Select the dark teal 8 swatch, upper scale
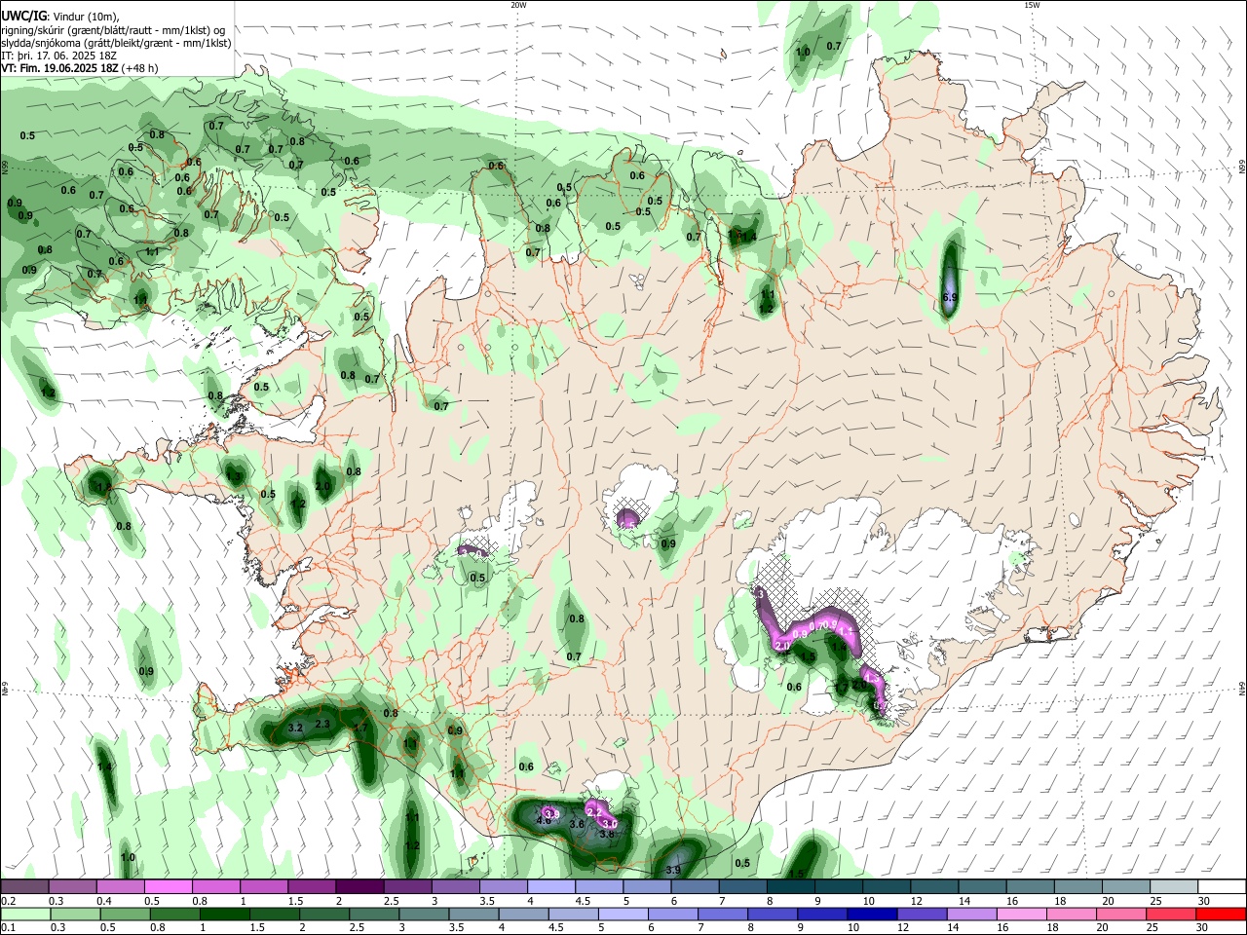 [791, 886]
